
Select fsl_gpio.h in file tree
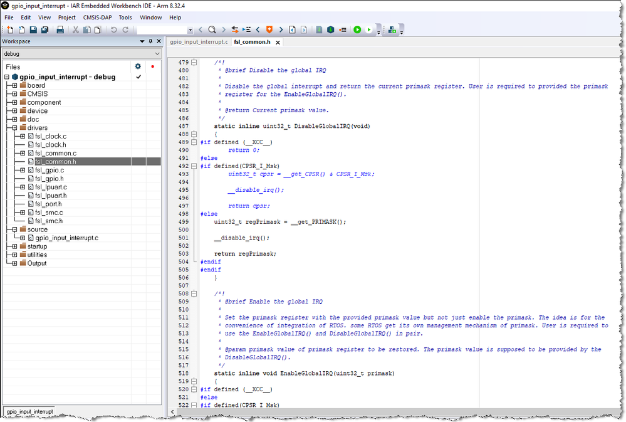pyautogui.click(x=49, y=179)
